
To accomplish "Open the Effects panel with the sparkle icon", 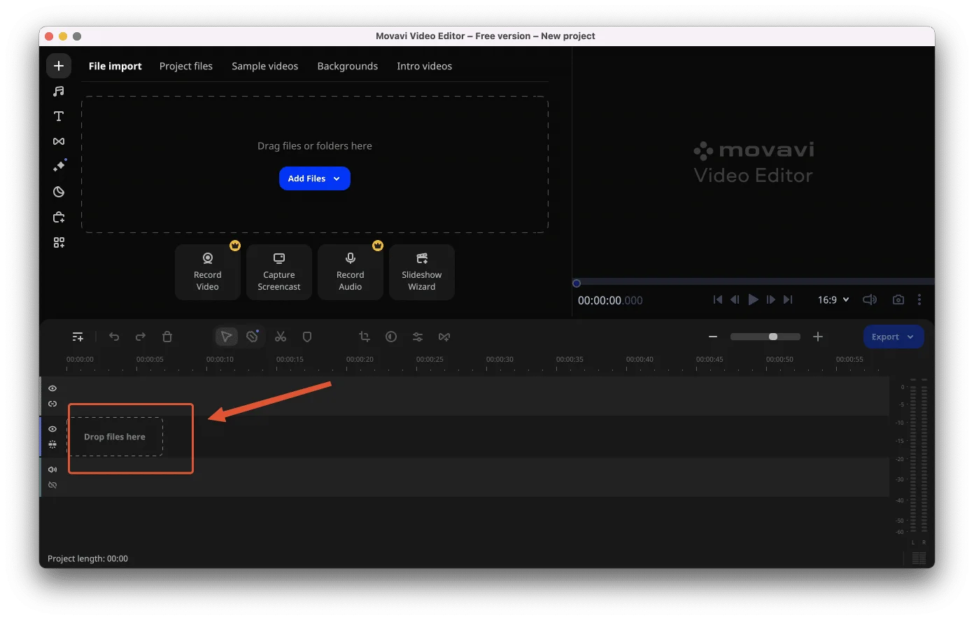I will click(59, 166).
